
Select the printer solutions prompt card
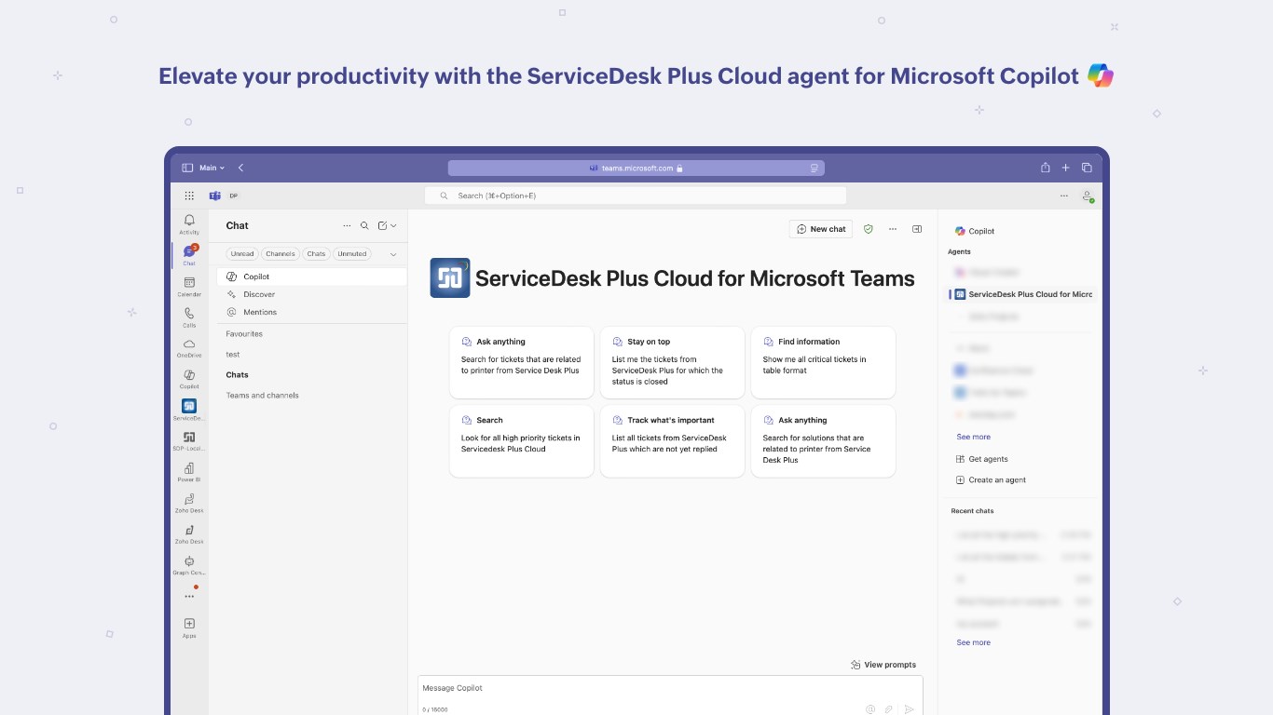pyautogui.click(x=823, y=440)
